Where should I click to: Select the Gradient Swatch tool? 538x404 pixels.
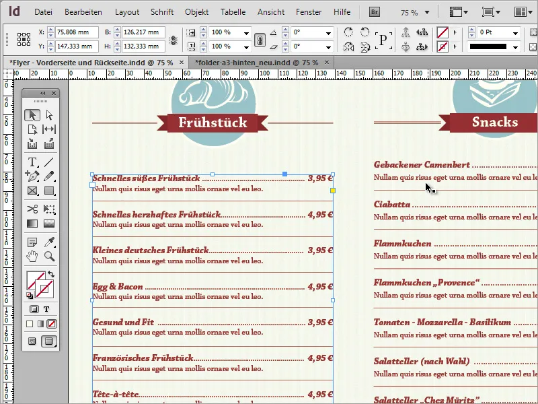coord(32,224)
